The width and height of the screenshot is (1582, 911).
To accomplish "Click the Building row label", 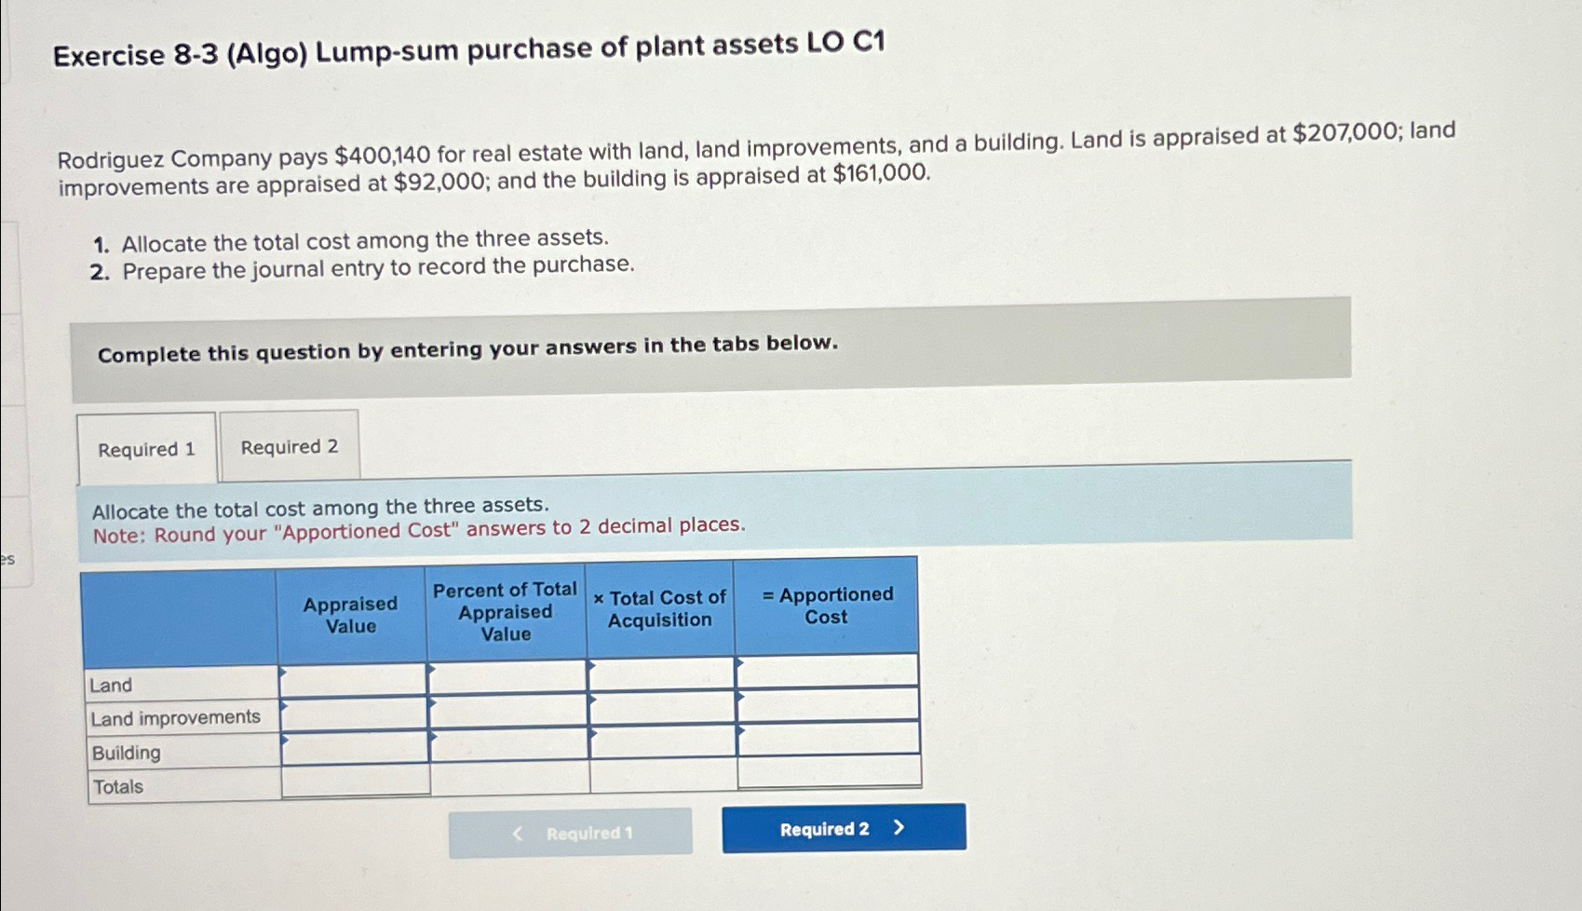I will click(128, 753).
